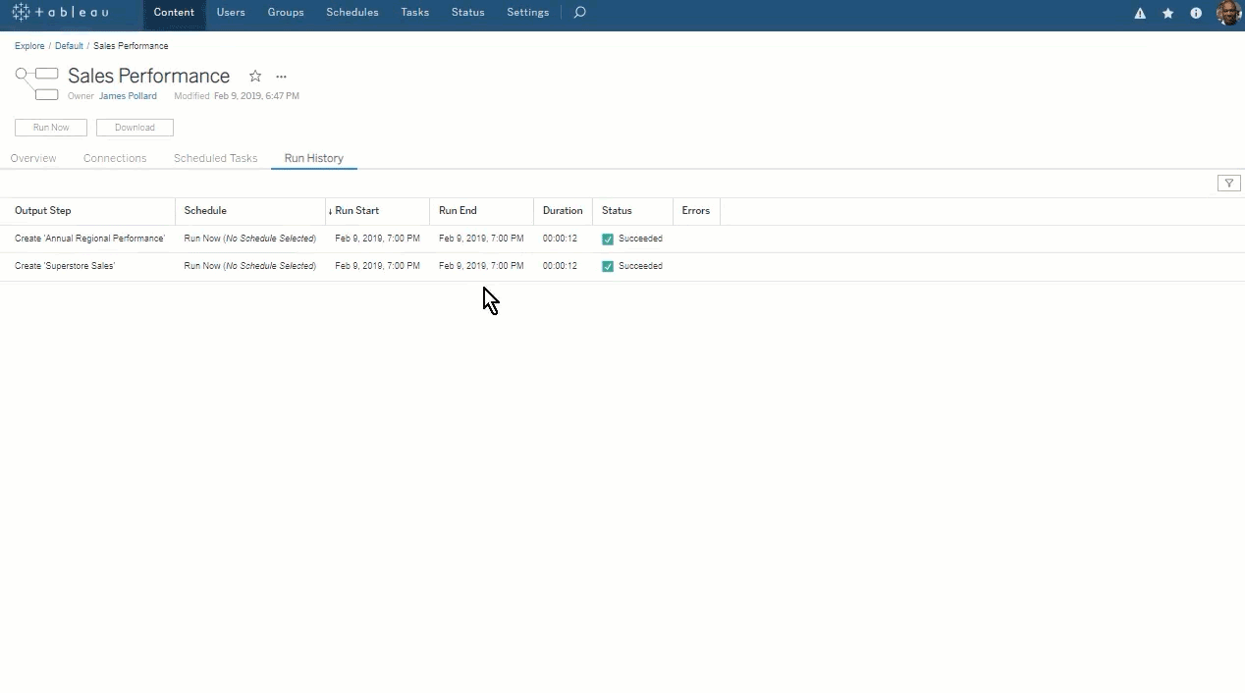1245x693 pixels.
Task: Open the help info icon
Action: coord(1196,14)
